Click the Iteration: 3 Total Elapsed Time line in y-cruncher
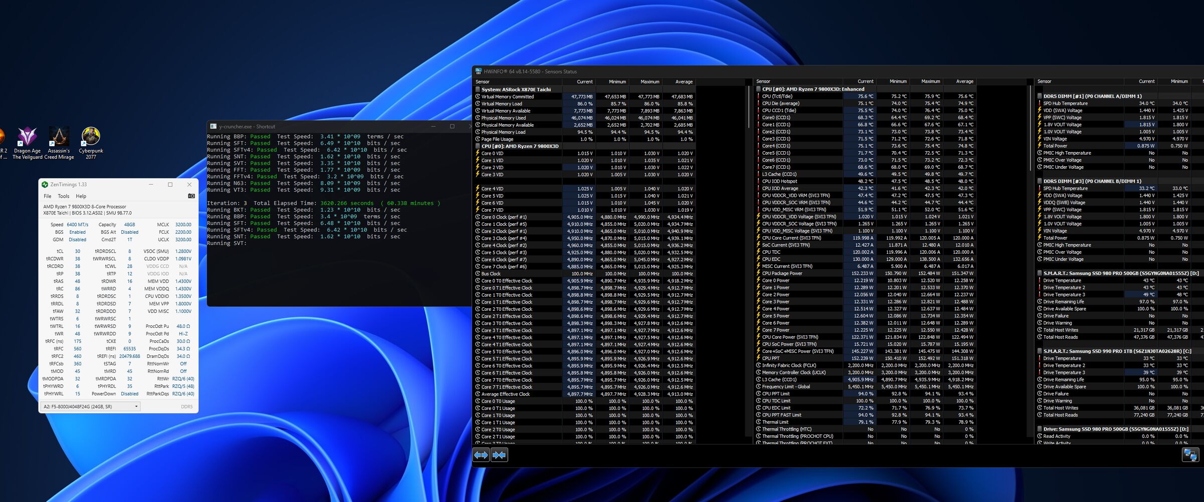This screenshot has width=1204, height=502. coord(324,203)
